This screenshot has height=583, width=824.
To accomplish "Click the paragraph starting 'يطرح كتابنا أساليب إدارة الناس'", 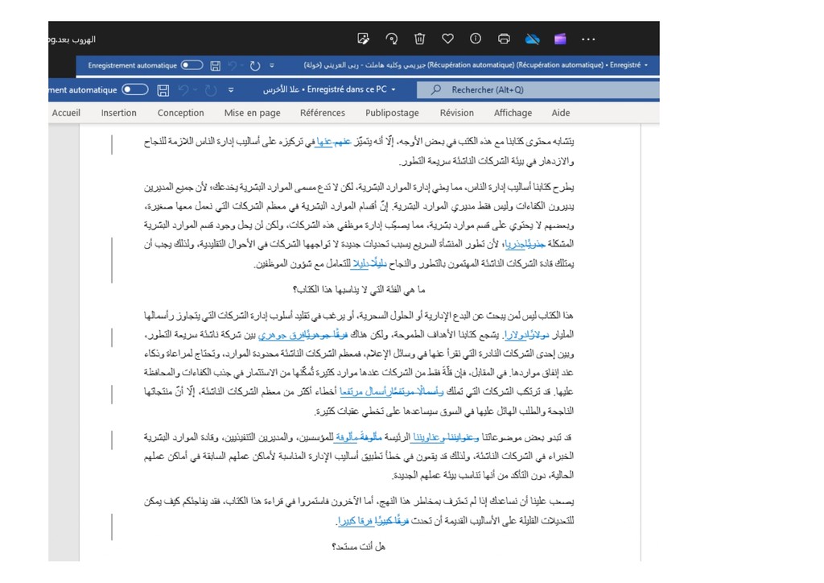I will click(359, 225).
